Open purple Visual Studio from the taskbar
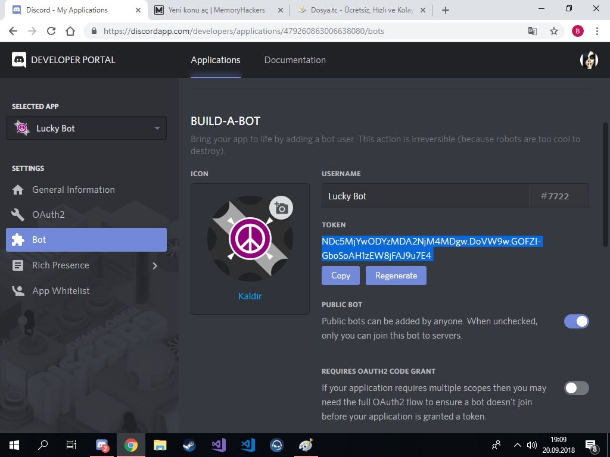The width and height of the screenshot is (610, 457). (x=219, y=445)
